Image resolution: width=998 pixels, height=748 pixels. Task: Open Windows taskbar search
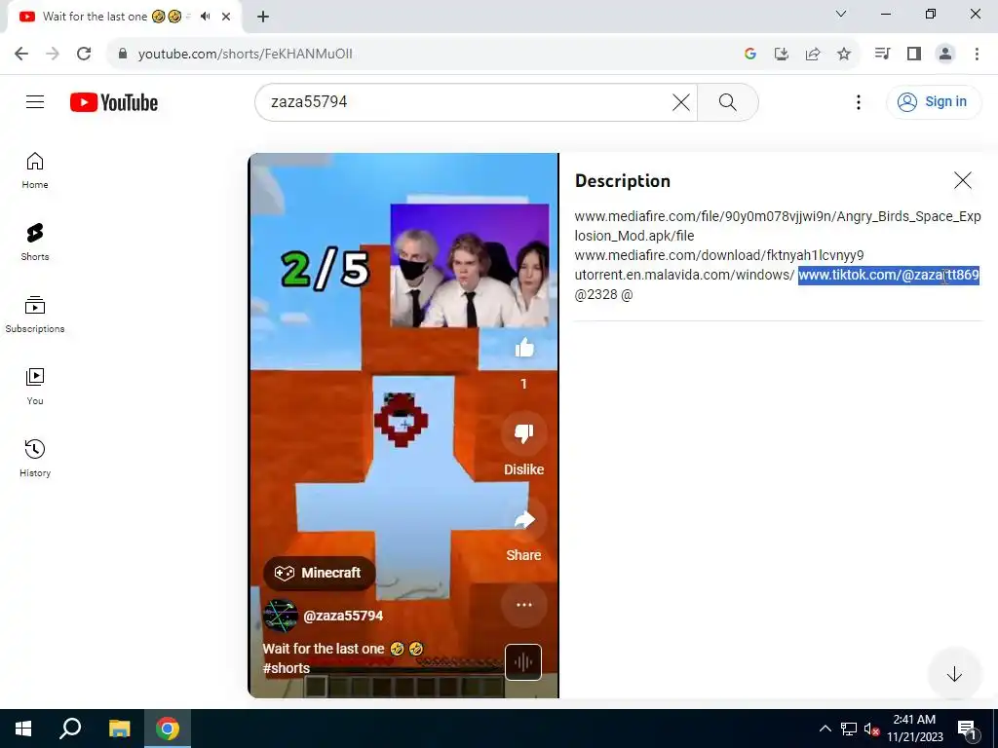tap(70, 729)
